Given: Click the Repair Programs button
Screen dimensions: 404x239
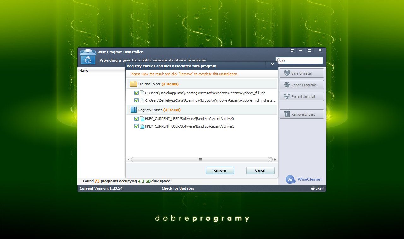Looking at the screenshot, I should (x=301, y=85).
